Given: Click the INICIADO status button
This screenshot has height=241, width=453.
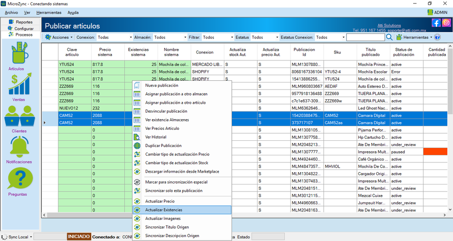Looking at the screenshot, I should 79,237.
